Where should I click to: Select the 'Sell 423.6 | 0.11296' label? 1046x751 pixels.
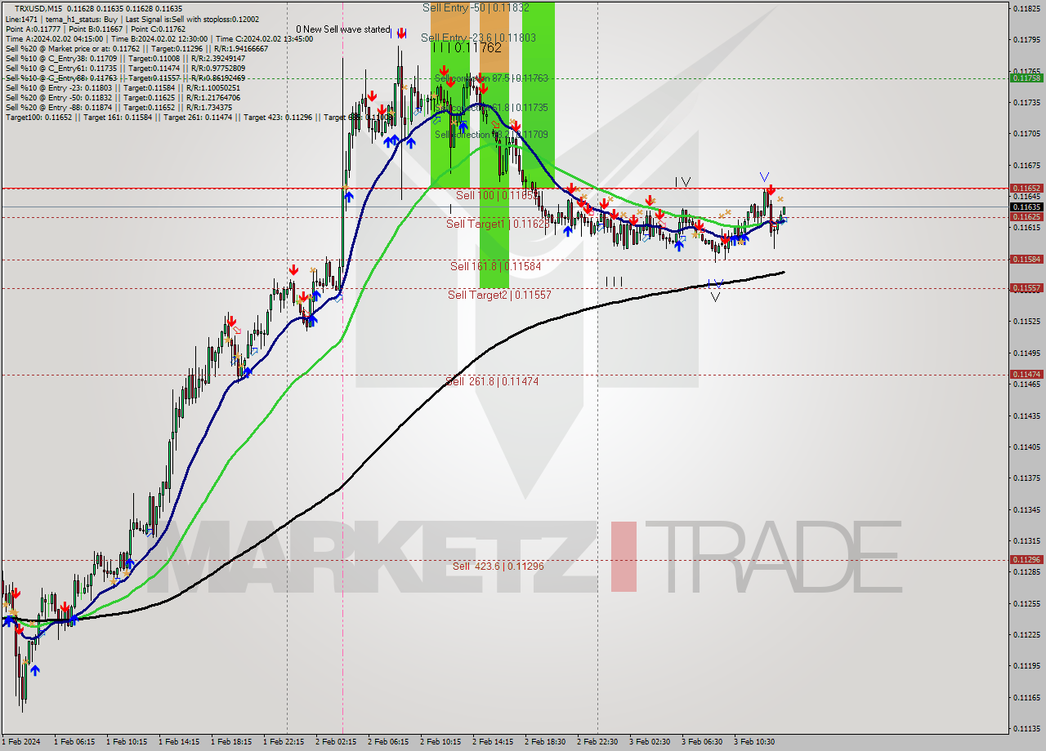click(498, 566)
